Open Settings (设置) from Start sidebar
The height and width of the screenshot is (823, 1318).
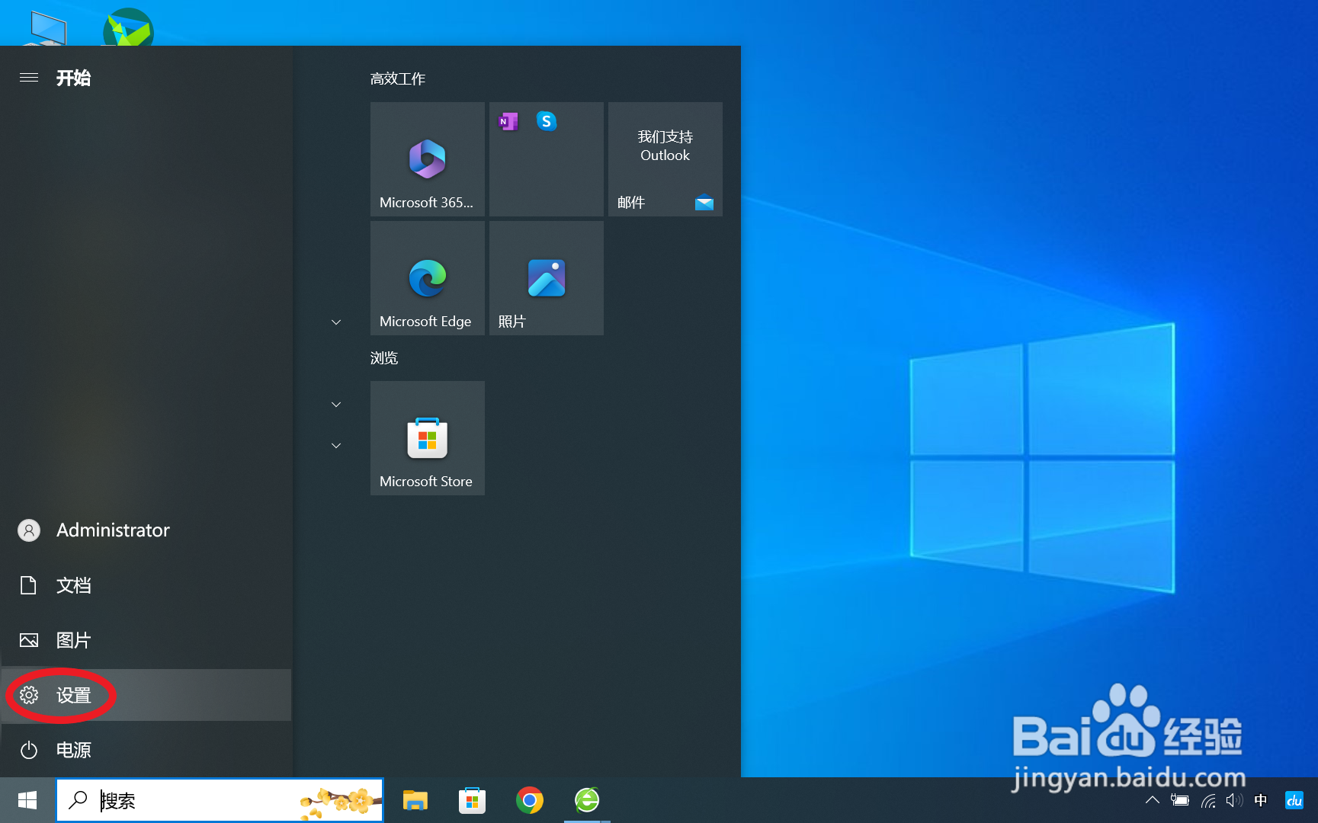(x=146, y=695)
